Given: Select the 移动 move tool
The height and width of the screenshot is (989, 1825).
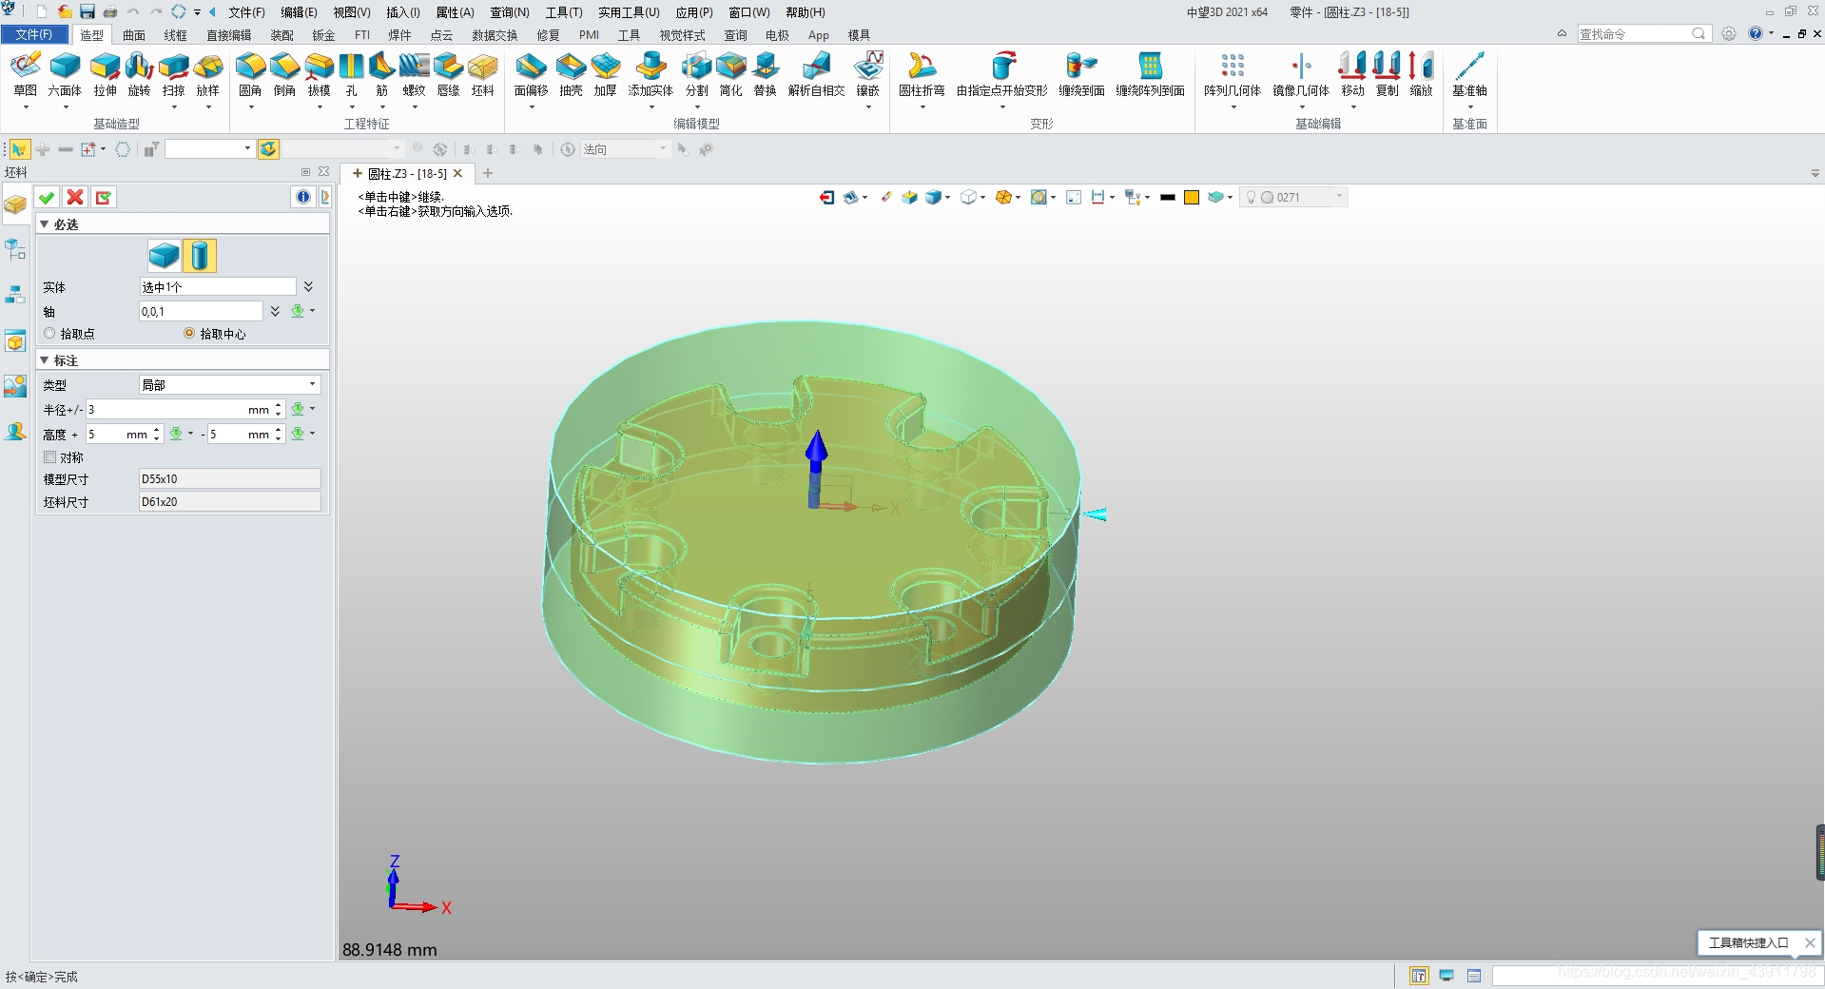Looking at the screenshot, I should (1352, 74).
